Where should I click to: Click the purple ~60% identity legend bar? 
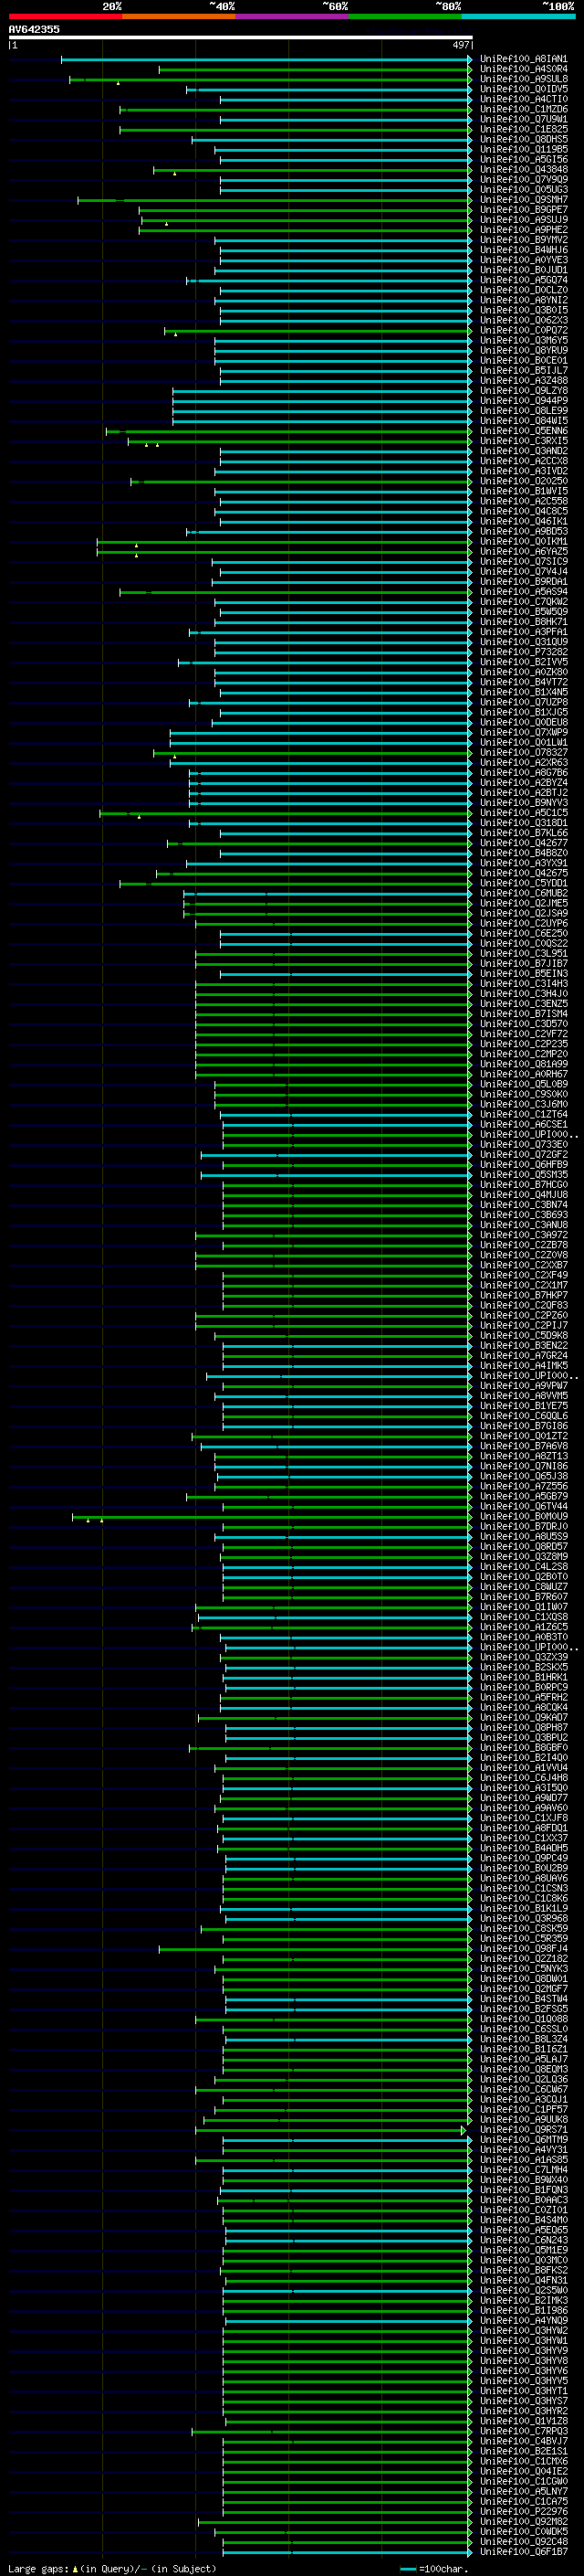[x=291, y=16]
